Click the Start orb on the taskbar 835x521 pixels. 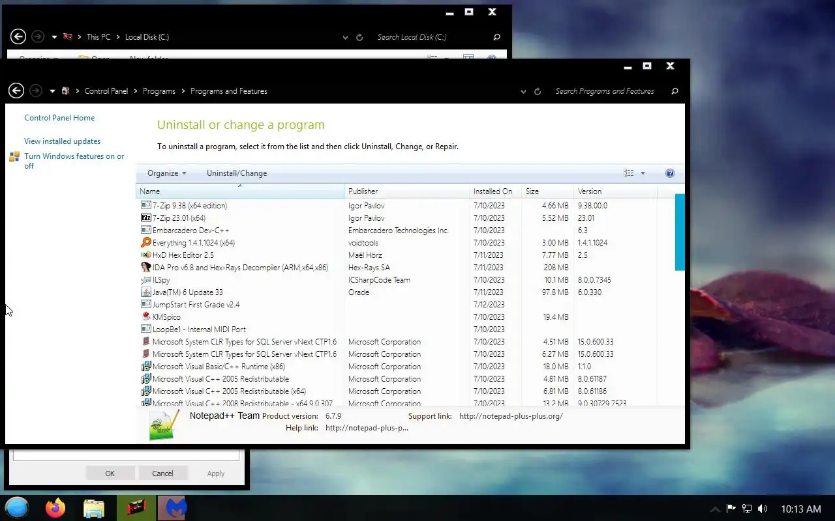17,508
